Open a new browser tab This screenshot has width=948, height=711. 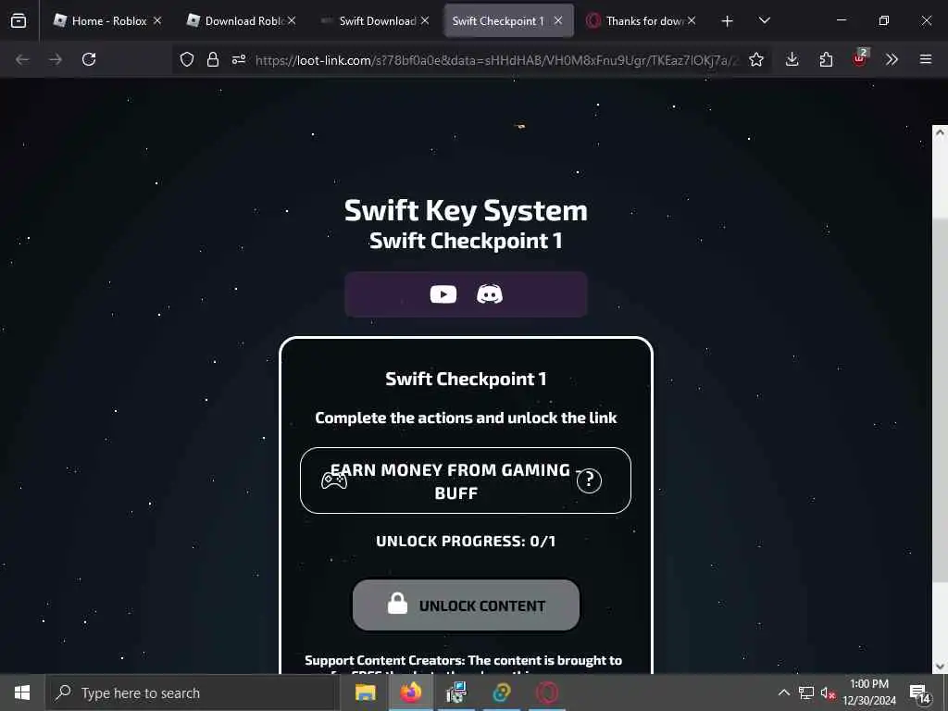point(728,21)
